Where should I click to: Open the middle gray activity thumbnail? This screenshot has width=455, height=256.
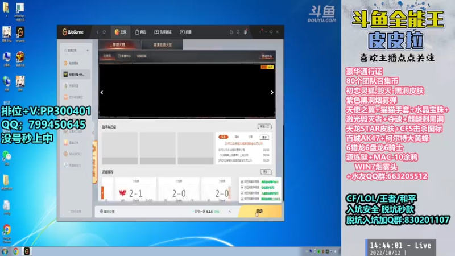[158, 148]
